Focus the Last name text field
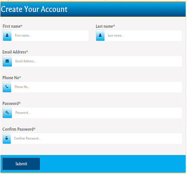Viewport: 187px width, 174px height. 143,36
